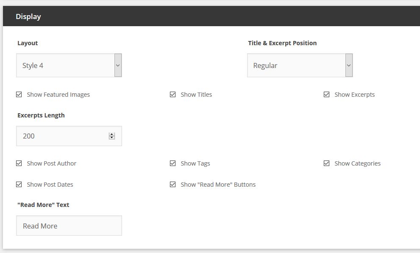Viewport: 420px width, 253px height.
Task: Click the Excerpts Length increment arrow
Action: pos(112,134)
